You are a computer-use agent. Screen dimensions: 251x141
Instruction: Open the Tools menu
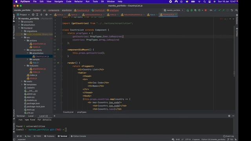95,2
